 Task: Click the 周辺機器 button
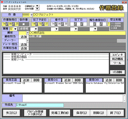tap(117, 59)
